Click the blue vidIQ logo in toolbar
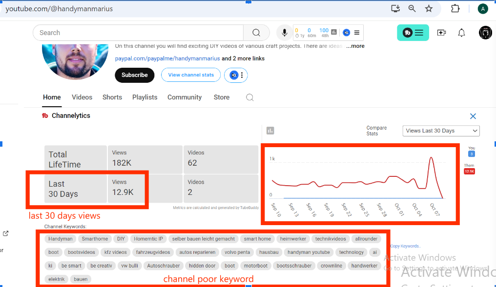The height and width of the screenshot is (287, 496). [x=347, y=33]
